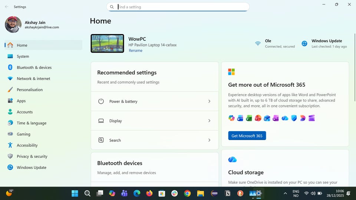This screenshot has width=356, height=200.
Task: Rename the WowPC device
Action: [x=136, y=51]
